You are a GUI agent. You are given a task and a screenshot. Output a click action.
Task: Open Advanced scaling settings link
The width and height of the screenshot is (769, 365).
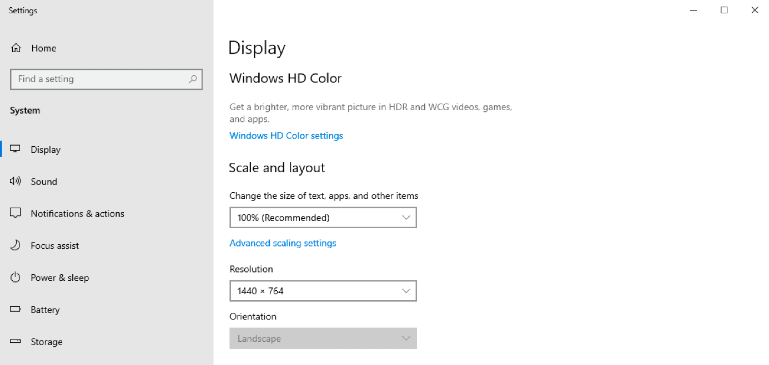click(x=283, y=243)
